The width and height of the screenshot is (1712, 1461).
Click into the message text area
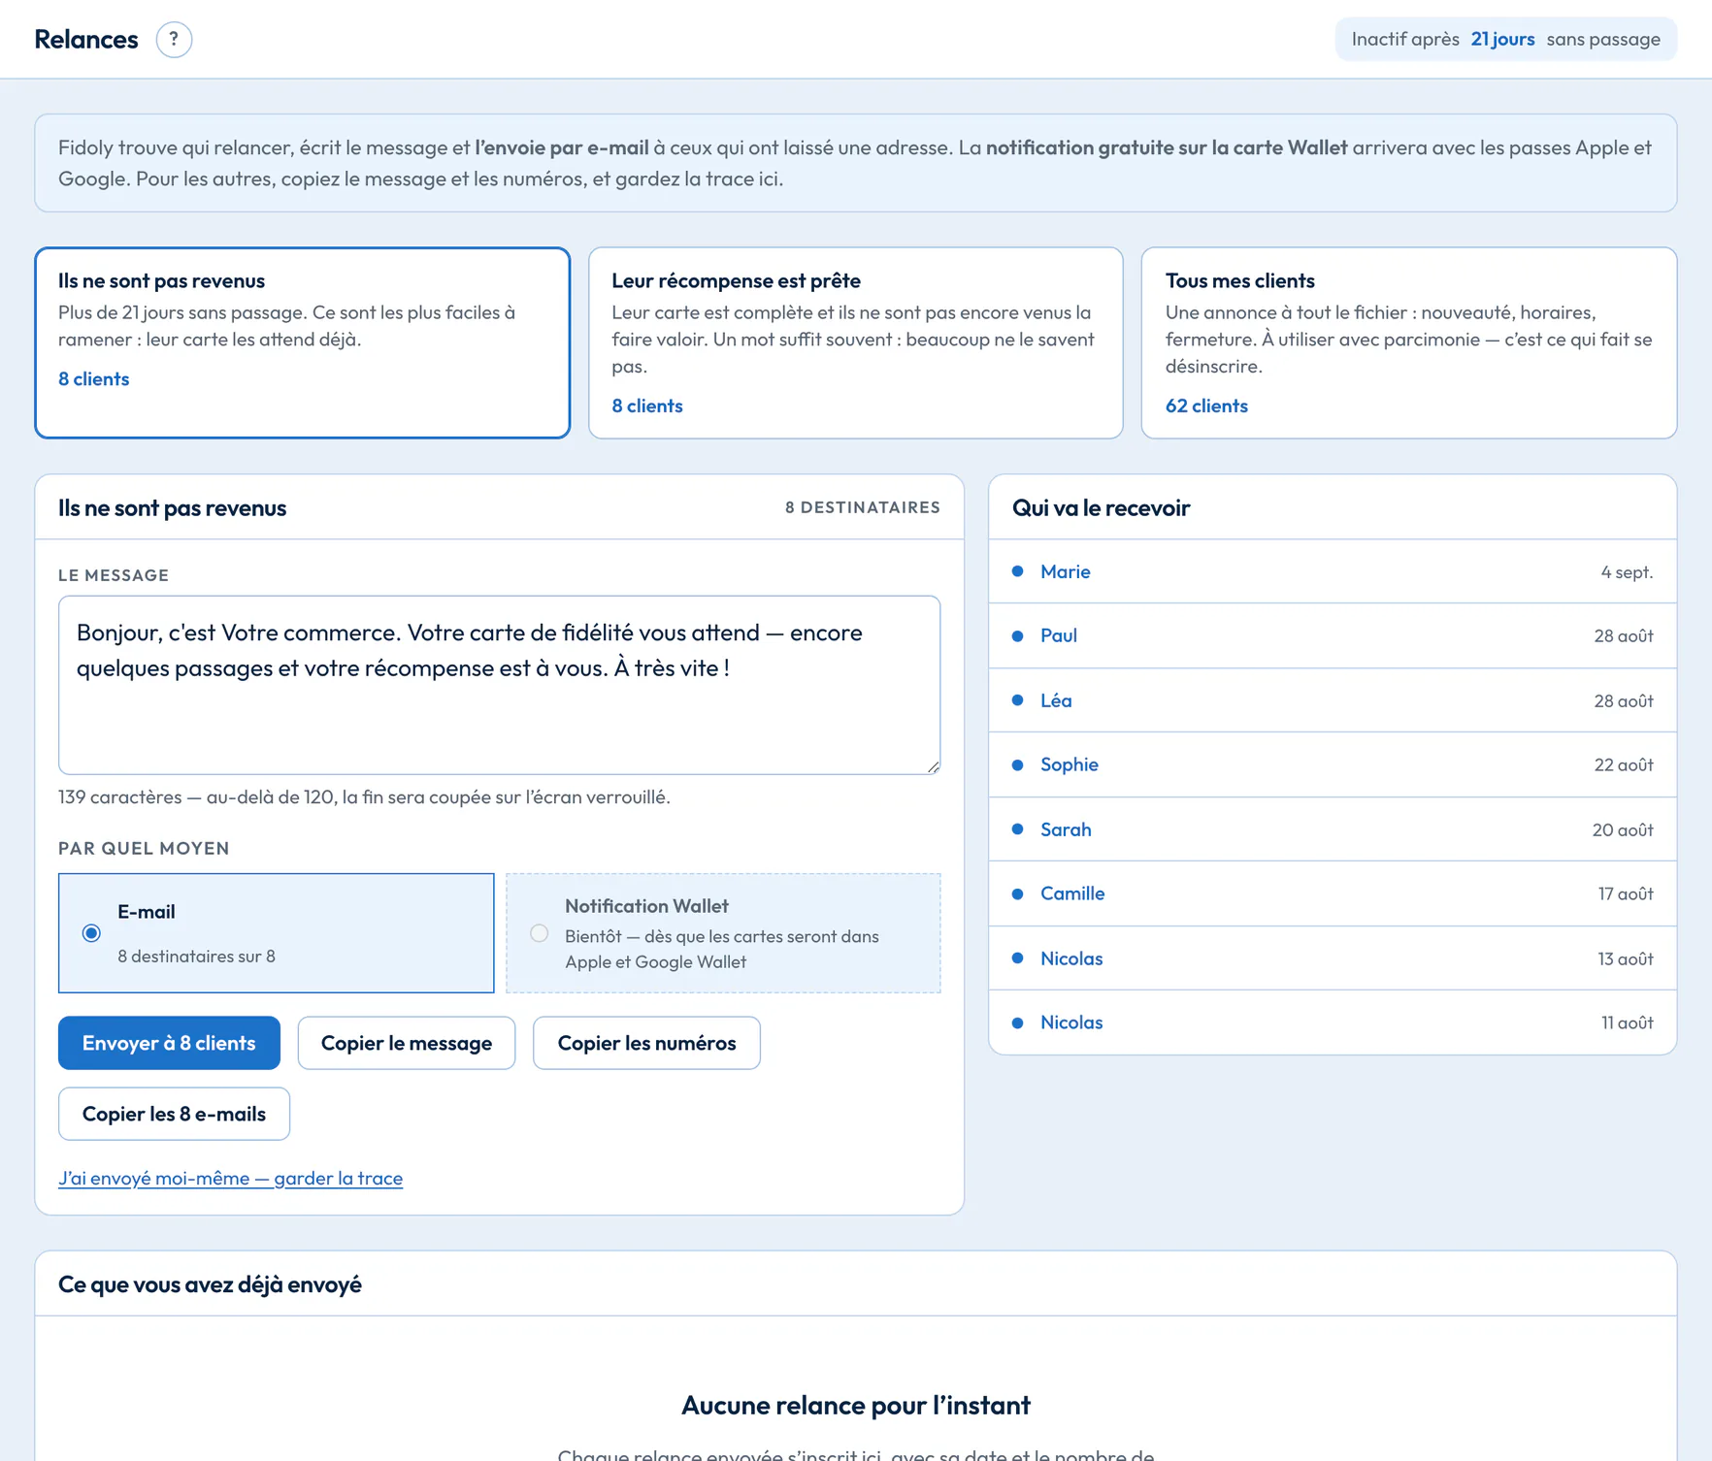(499, 685)
